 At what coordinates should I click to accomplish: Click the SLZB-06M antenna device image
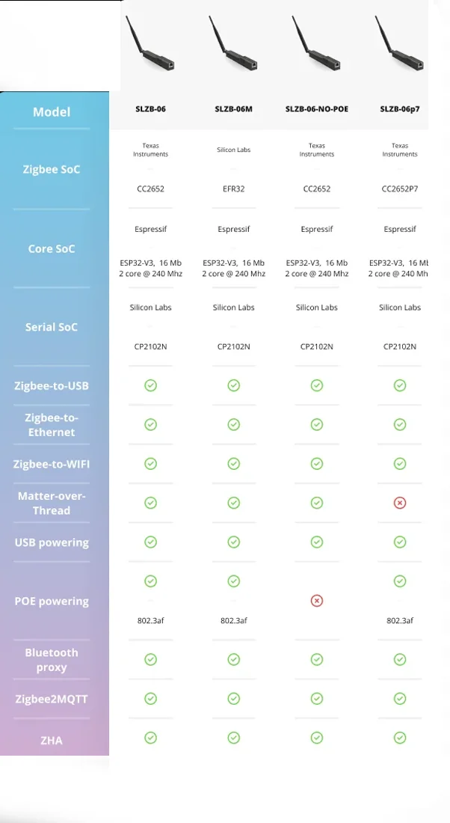[x=233, y=45]
